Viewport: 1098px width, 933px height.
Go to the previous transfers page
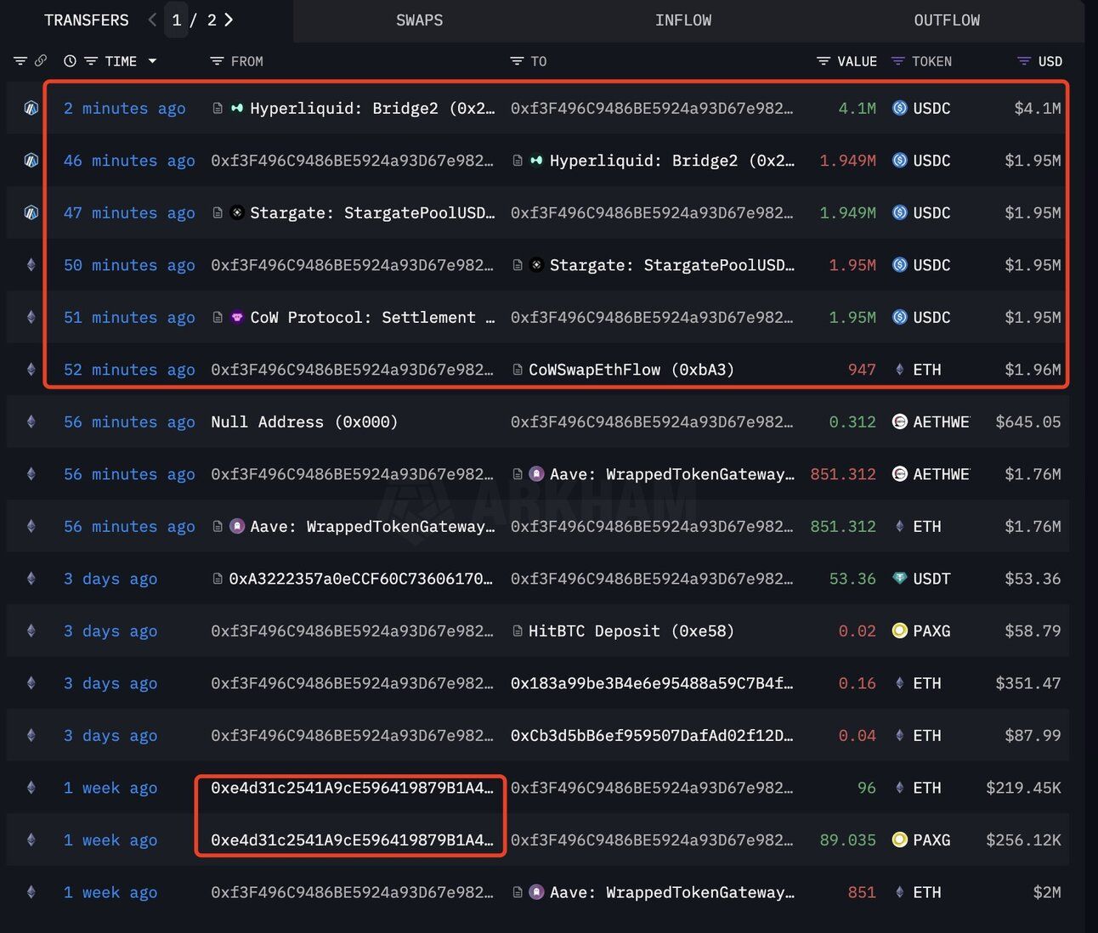[152, 20]
